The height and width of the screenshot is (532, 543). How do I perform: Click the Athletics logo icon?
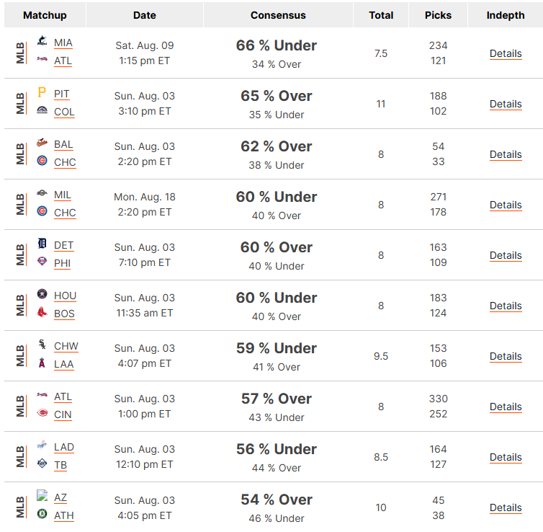[x=42, y=514]
